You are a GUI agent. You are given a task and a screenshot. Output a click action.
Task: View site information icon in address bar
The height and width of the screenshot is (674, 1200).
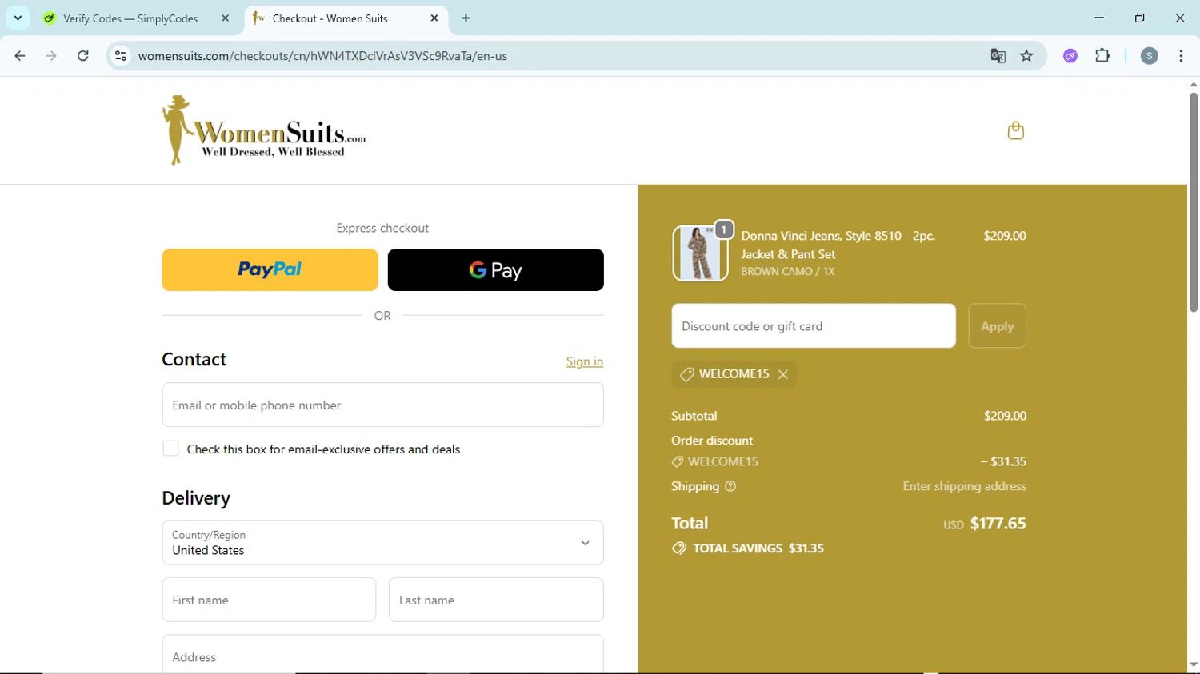(x=121, y=56)
